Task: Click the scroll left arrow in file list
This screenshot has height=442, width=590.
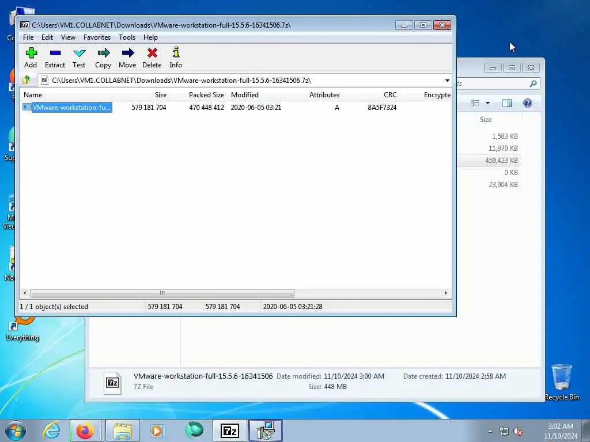Action: 25,293
